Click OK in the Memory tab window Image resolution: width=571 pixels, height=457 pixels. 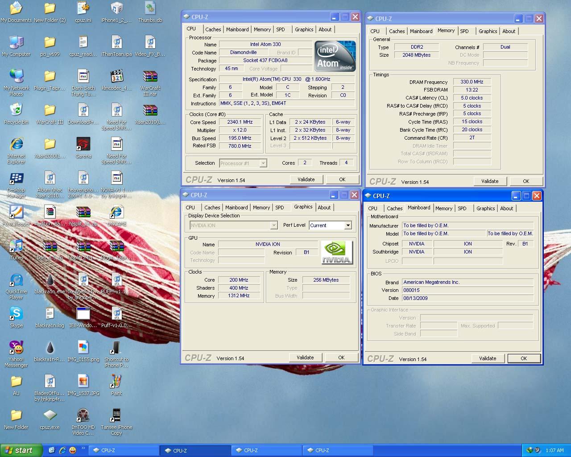pos(526,181)
